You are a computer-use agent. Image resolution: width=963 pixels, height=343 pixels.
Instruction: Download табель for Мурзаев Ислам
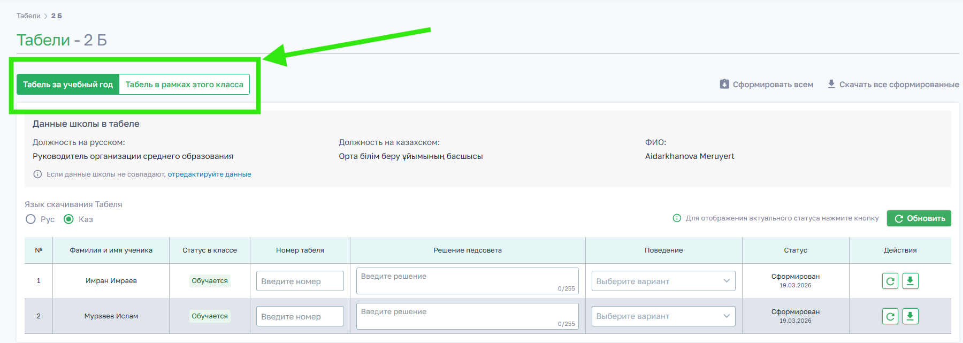[x=910, y=316]
